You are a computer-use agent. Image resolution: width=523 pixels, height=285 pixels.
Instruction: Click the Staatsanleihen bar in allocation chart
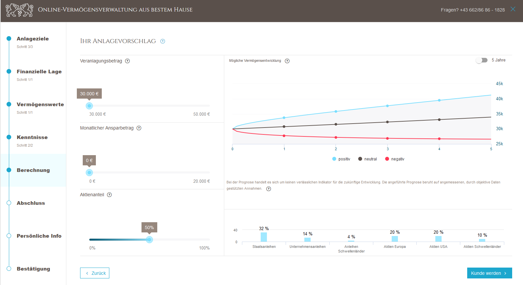coord(264,237)
